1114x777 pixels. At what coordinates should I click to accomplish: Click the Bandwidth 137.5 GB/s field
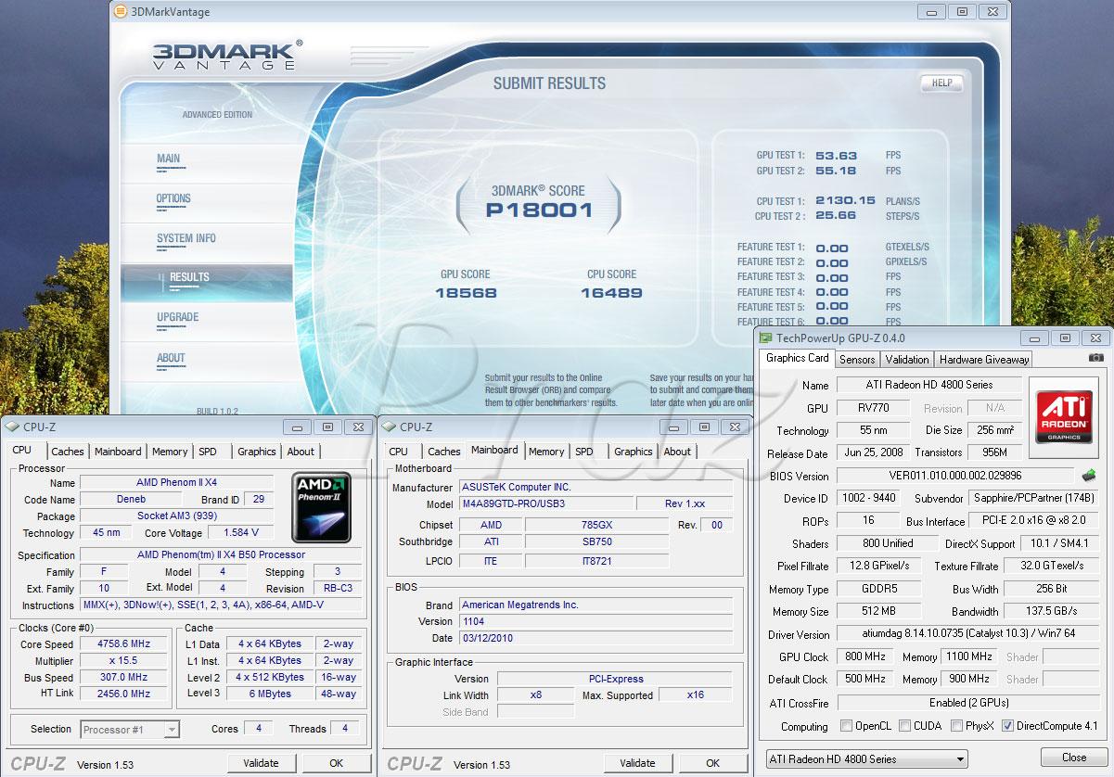click(1052, 612)
